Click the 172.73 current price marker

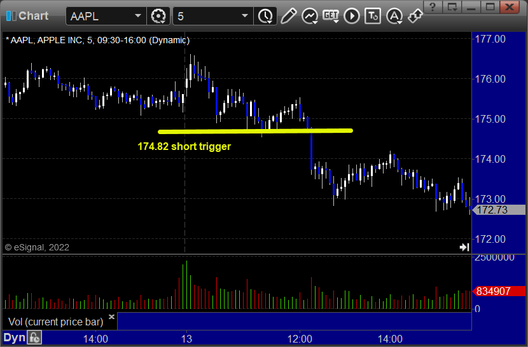[499, 210]
